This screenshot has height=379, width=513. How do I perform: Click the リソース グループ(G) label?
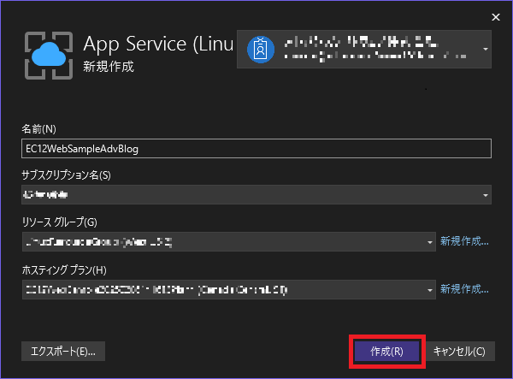[x=60, y=222]
